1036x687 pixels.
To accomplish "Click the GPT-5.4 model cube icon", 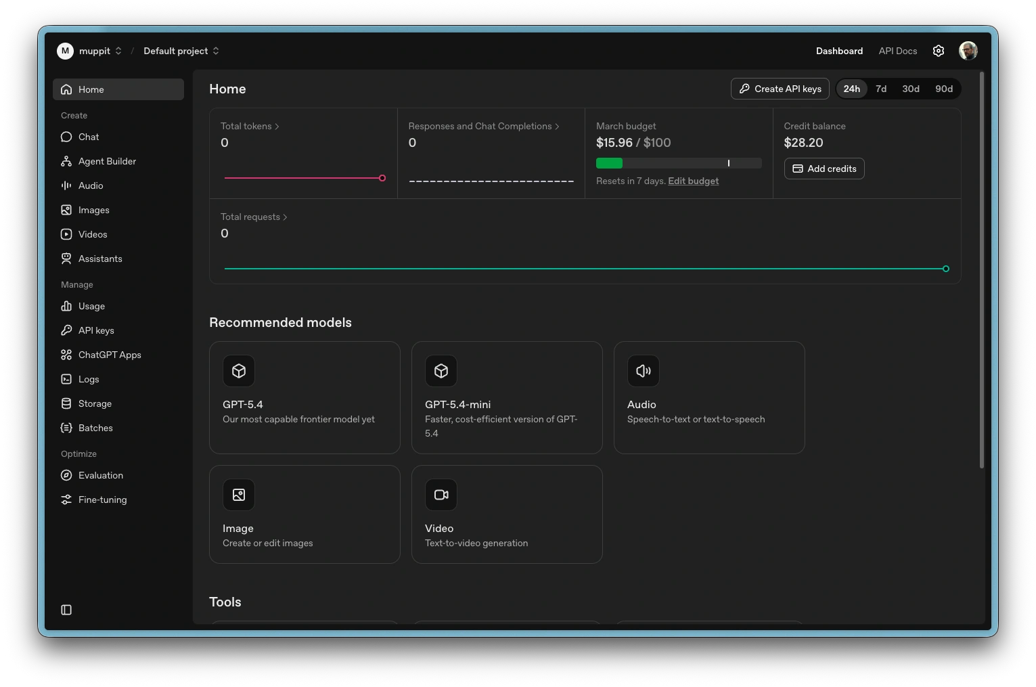I will 239,371.
